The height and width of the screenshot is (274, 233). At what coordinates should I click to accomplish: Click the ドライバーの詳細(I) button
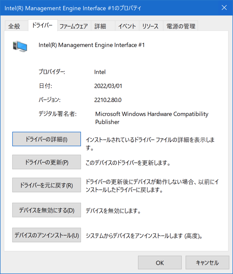[x=46, y=139]
